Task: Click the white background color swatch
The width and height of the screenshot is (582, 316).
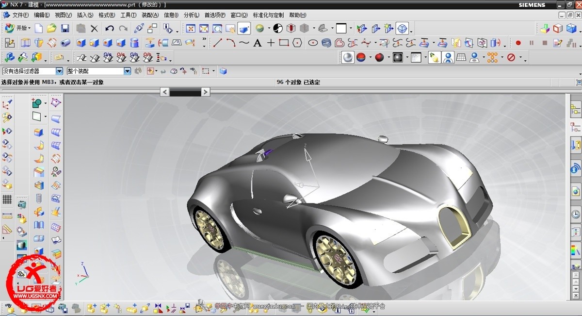Action: click(341, 29)
